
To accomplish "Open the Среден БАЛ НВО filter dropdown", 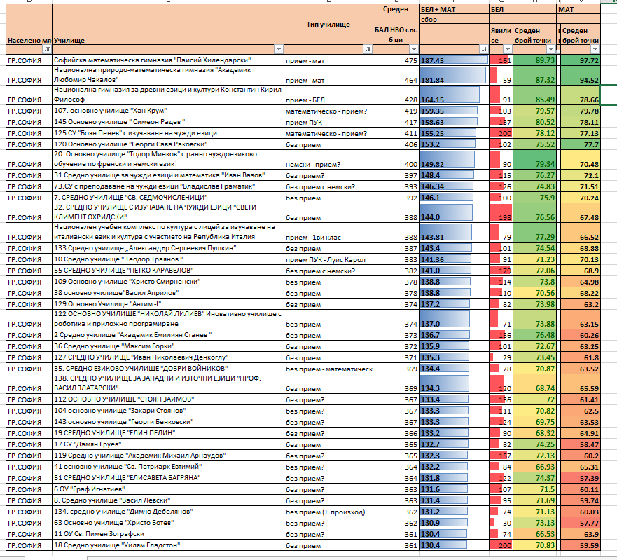I will point(413,50).
